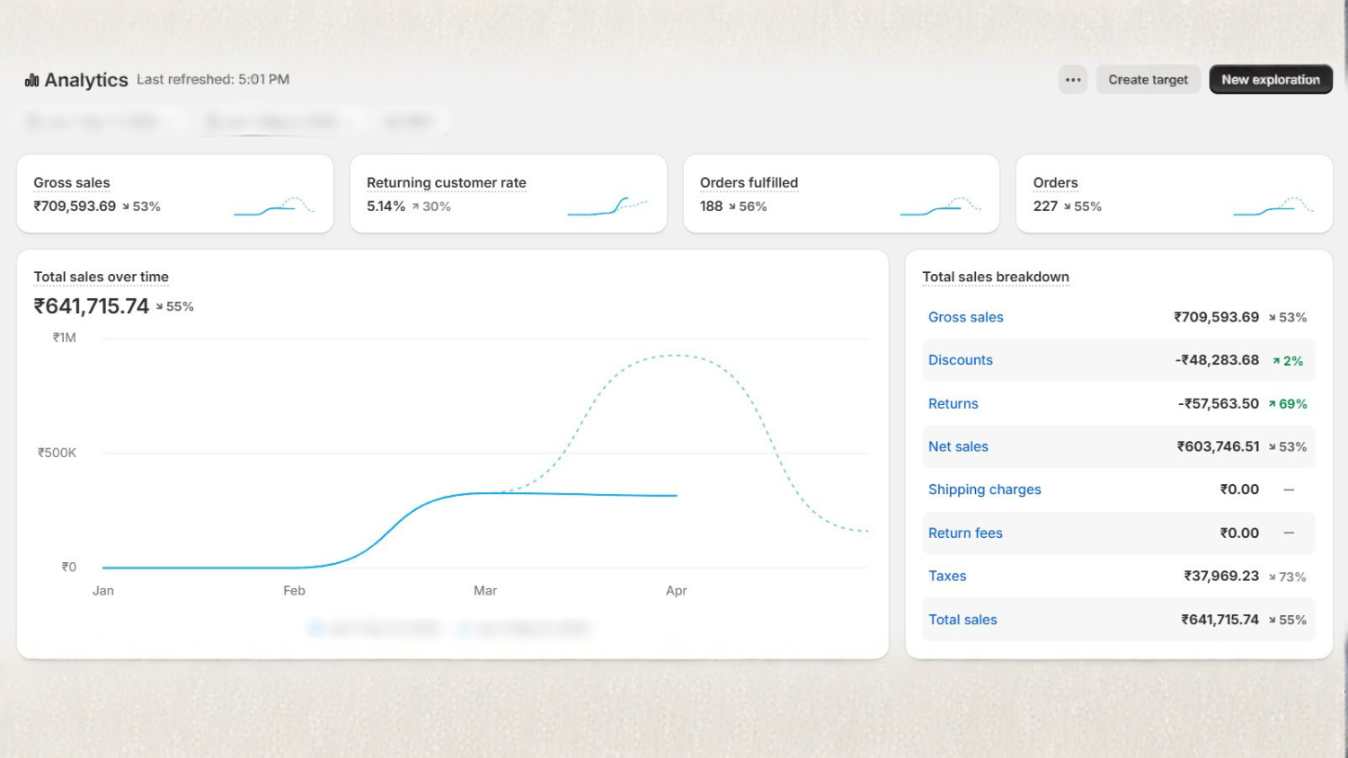Click the ₹500K axis label on chart

point(57,453)
